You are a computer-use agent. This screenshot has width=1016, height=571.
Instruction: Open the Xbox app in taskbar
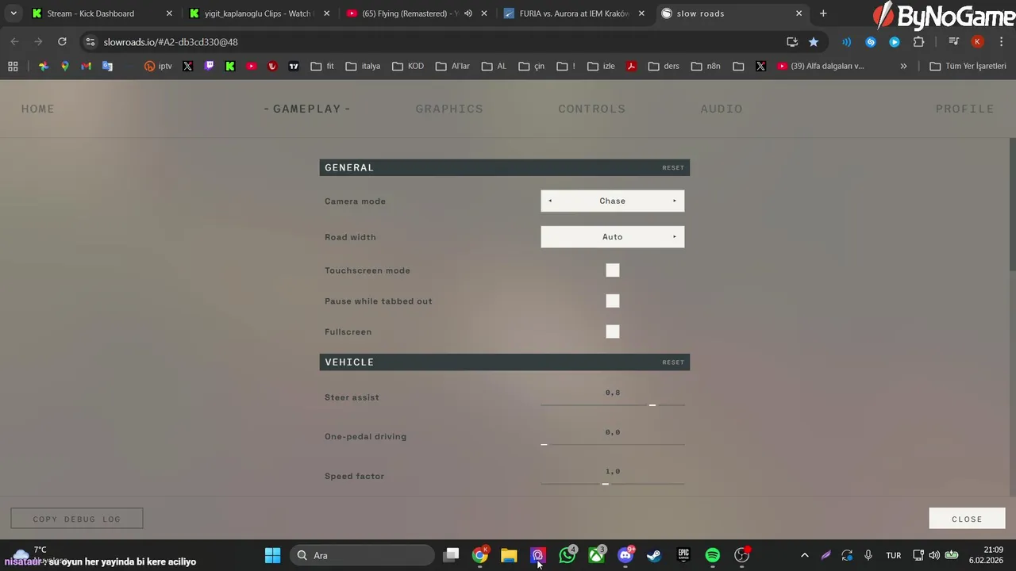(596, 555)
